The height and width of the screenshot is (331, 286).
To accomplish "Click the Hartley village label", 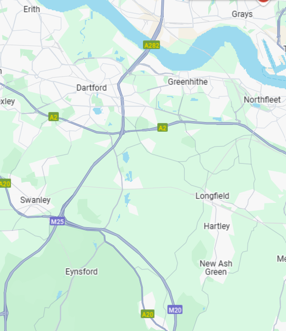I will [x=217, y=226].
